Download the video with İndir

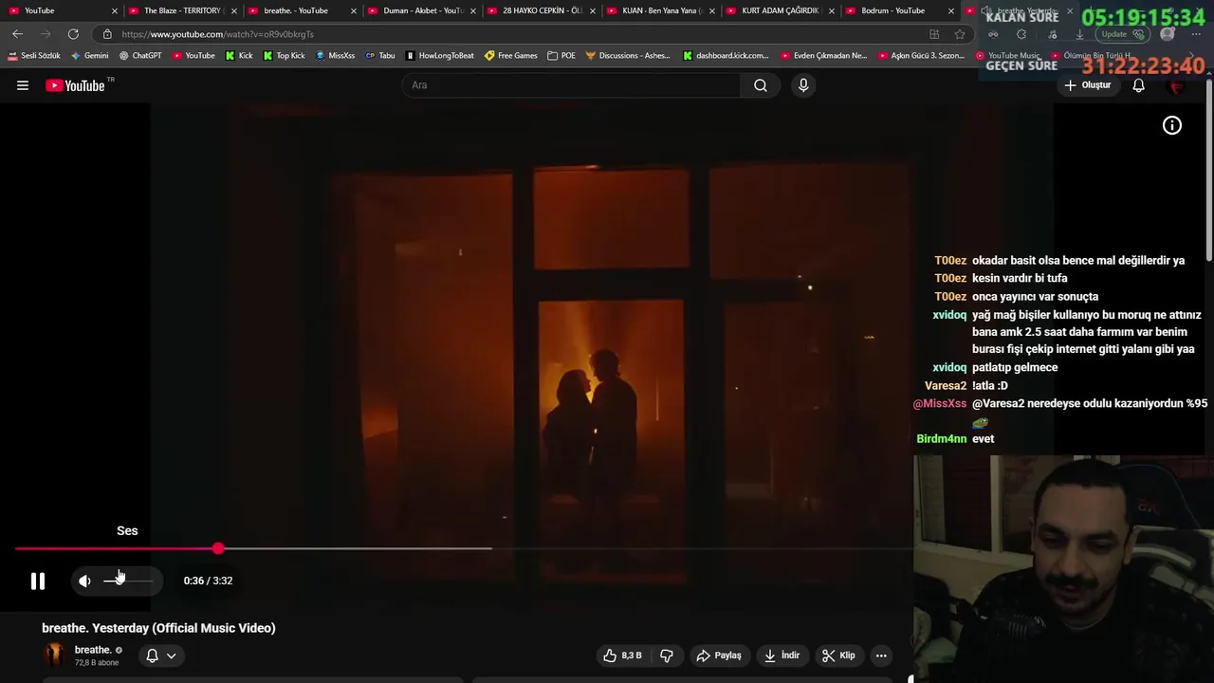[x=782, y=655]
